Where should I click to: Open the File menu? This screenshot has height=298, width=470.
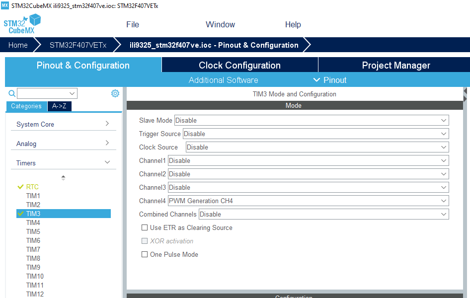[133, 24]
